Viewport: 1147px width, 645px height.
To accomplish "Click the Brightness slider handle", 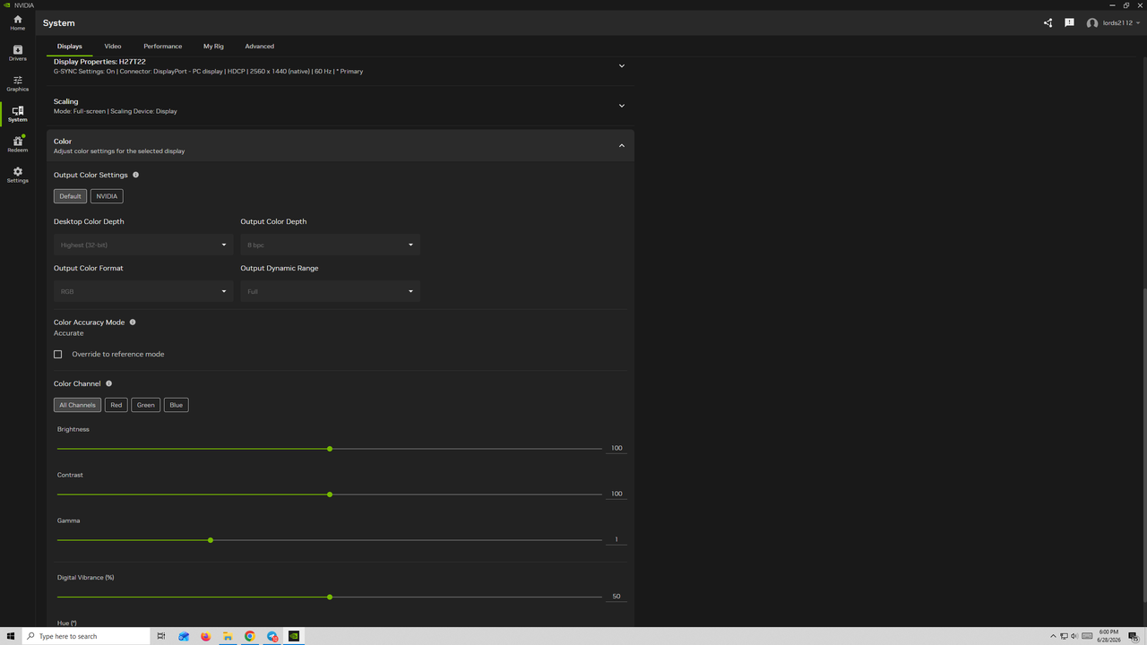I will 330,449.
